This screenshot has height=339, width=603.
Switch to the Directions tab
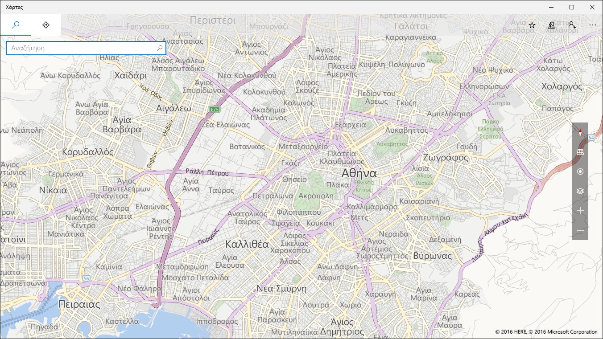46,25
